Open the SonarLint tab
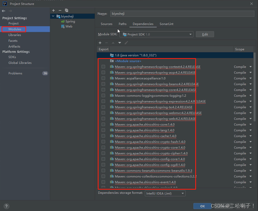The height and width of the screenshot is (211, 258). (x=166, y=24)
